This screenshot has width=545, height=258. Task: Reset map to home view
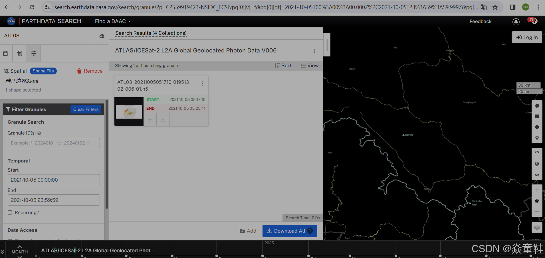537,201
